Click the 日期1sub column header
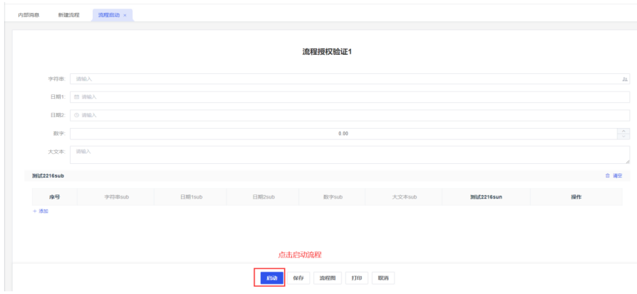The height and width of the screenshot is (294, 637). coord(190,197)
